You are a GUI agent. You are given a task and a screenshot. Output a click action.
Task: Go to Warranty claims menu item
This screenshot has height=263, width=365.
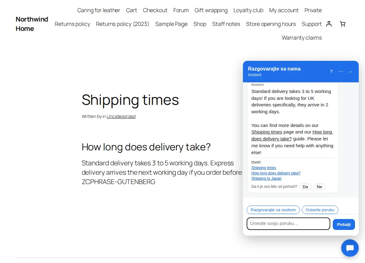pos(302,37)
